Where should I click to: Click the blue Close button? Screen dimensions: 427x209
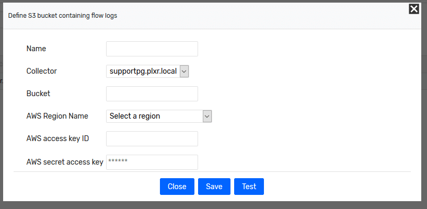(177, 187)
